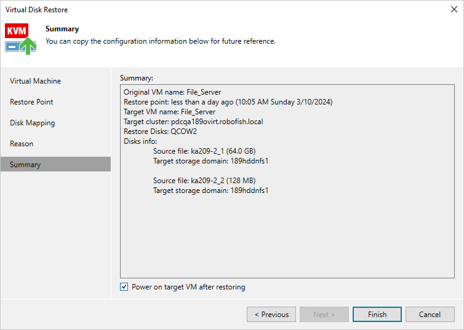Switch to the Disk Mapping step

[33, 123]
